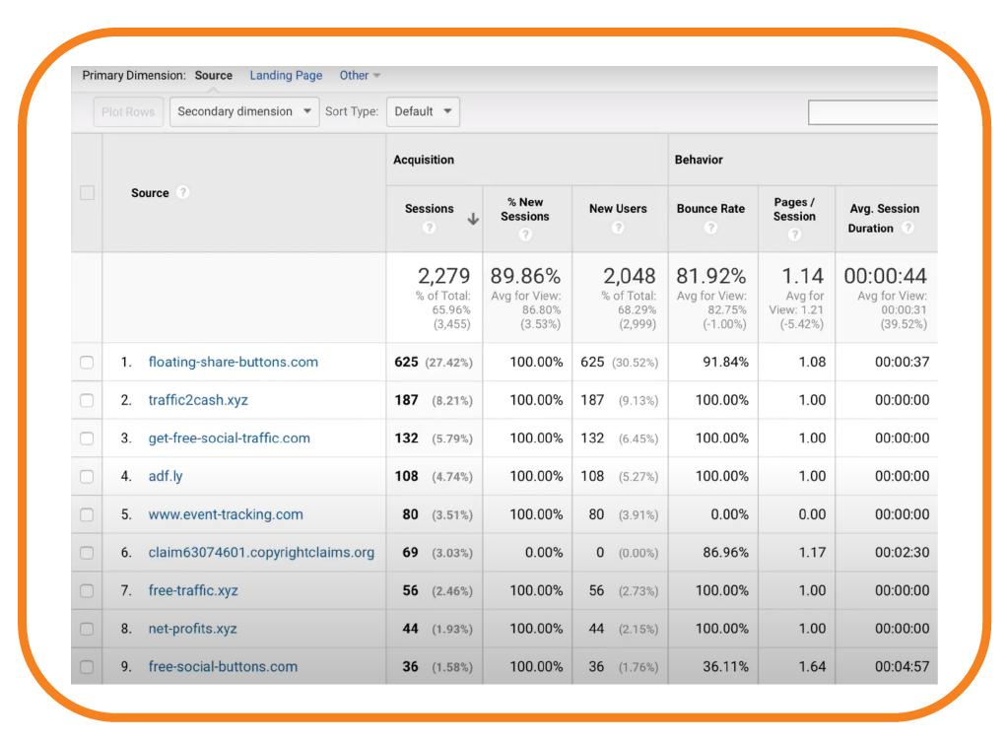Click bounce rate 91.84% in first row

(726, 362)
